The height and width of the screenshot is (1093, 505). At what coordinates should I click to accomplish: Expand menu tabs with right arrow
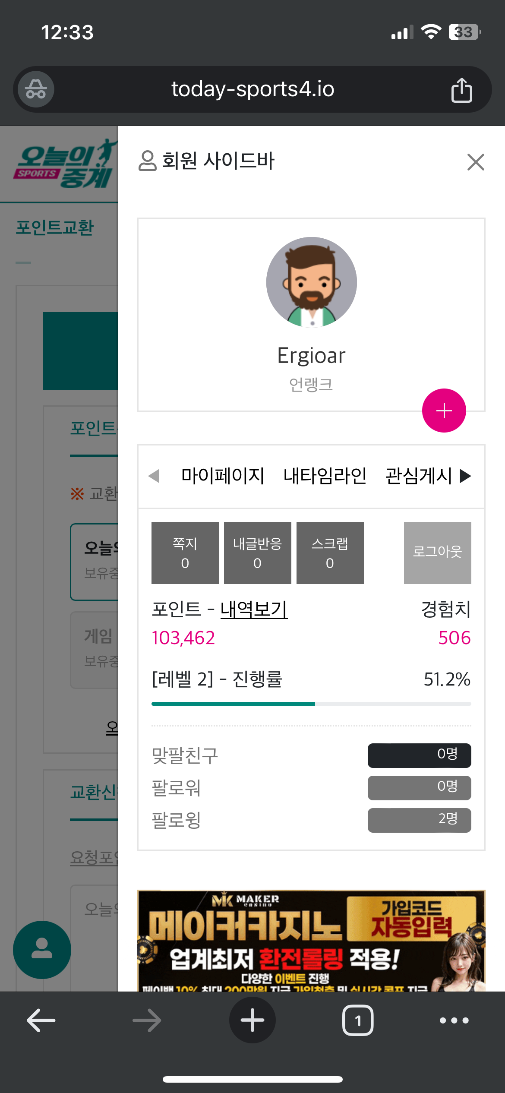(x=465, y=476)
